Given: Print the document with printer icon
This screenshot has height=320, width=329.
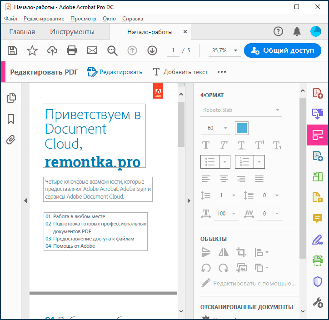Looking at the screenshot, I should (72, 50).
